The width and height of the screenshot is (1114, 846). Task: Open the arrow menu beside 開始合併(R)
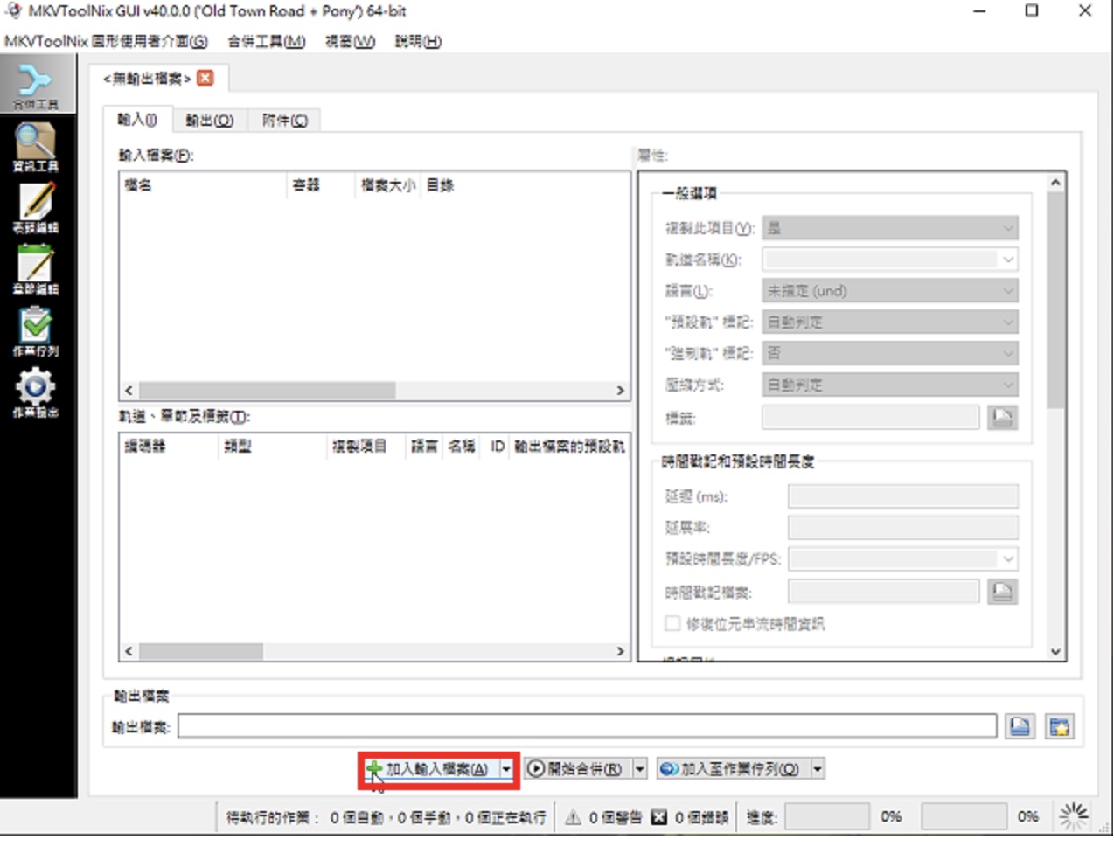tap(640, 769)
